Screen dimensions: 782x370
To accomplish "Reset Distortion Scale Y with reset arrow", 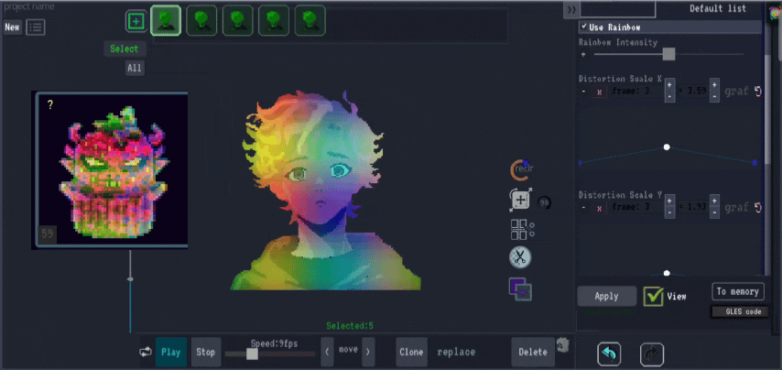I will 758,207.
